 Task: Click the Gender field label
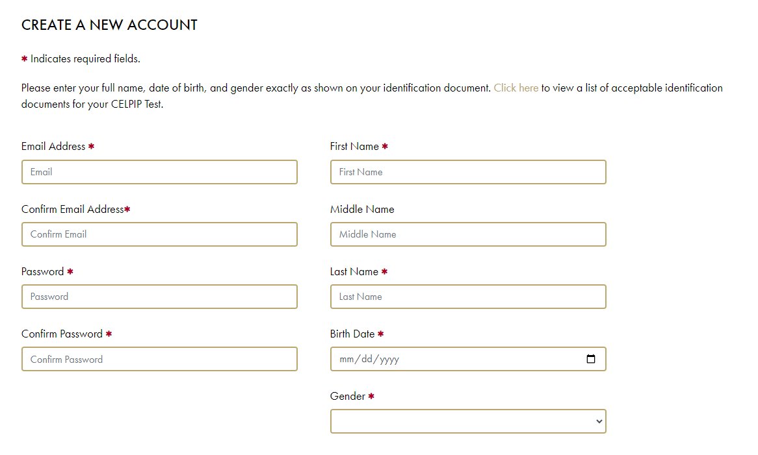pos(348,396)
